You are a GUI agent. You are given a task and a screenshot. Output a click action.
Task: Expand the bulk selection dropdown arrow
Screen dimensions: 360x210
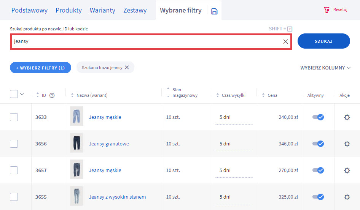[22, 94]
